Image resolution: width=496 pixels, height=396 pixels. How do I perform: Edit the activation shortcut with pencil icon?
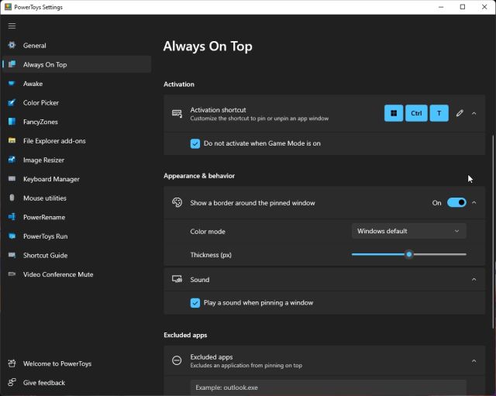click(460, 113)
